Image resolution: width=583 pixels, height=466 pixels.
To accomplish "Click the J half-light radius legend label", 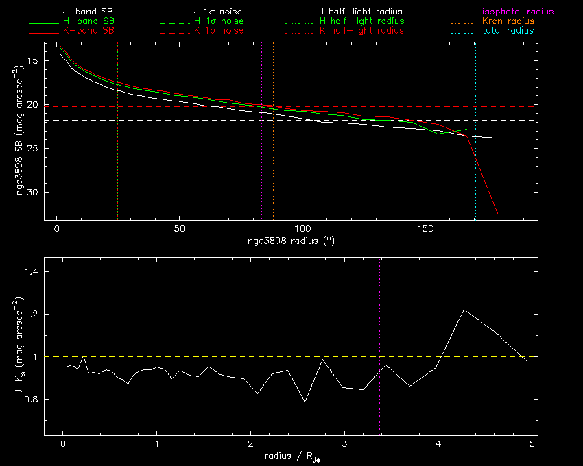I will click(361, 12).
